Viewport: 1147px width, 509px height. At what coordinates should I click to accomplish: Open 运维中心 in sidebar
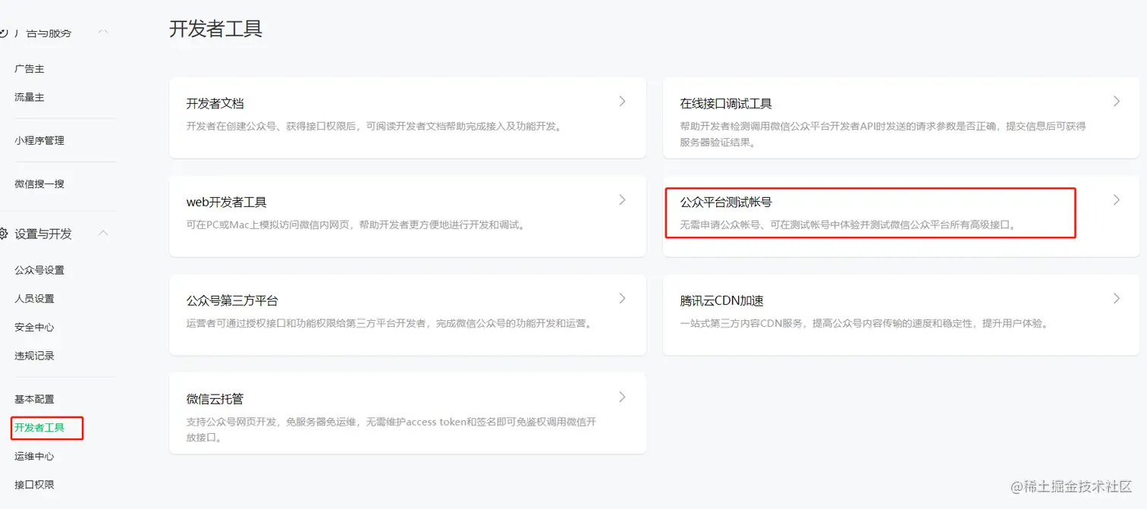click(34, 457)
